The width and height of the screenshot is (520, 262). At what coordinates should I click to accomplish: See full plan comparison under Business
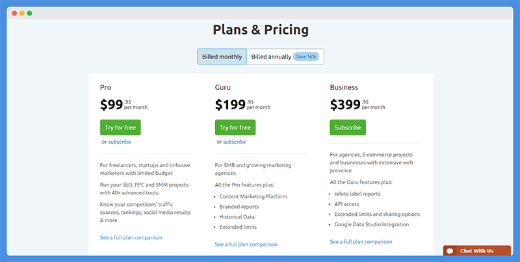pos(361,241)
